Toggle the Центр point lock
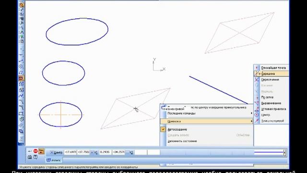 [52, 152]
